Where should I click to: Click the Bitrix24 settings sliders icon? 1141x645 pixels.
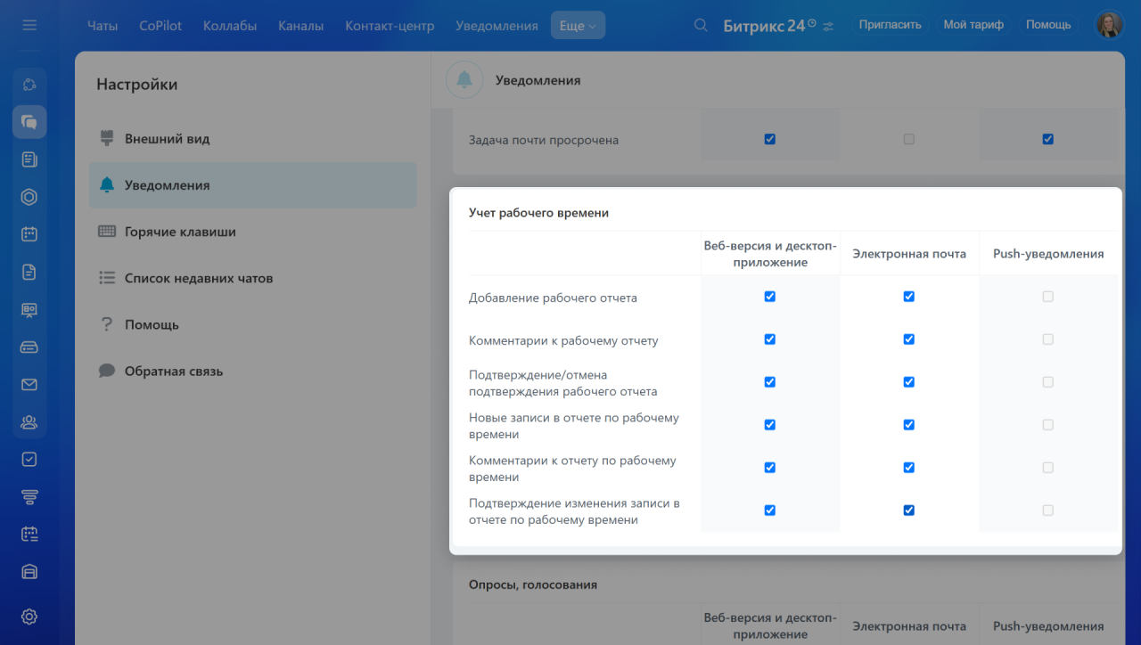[x=829, y=26]
